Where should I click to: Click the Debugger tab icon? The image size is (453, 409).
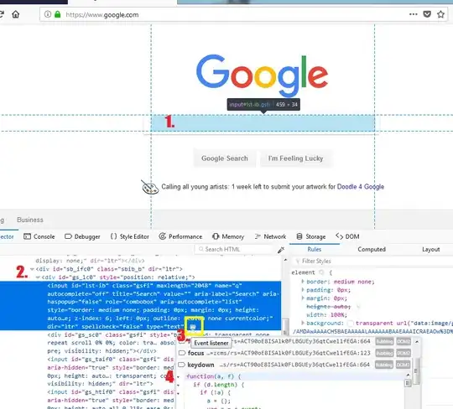68,236
